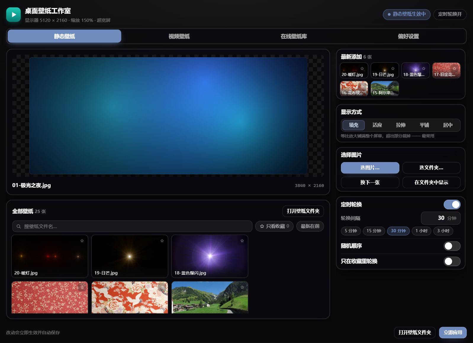Turn off the 定时轮换 switch
The image size is (473, 343).
pos(452,204)
